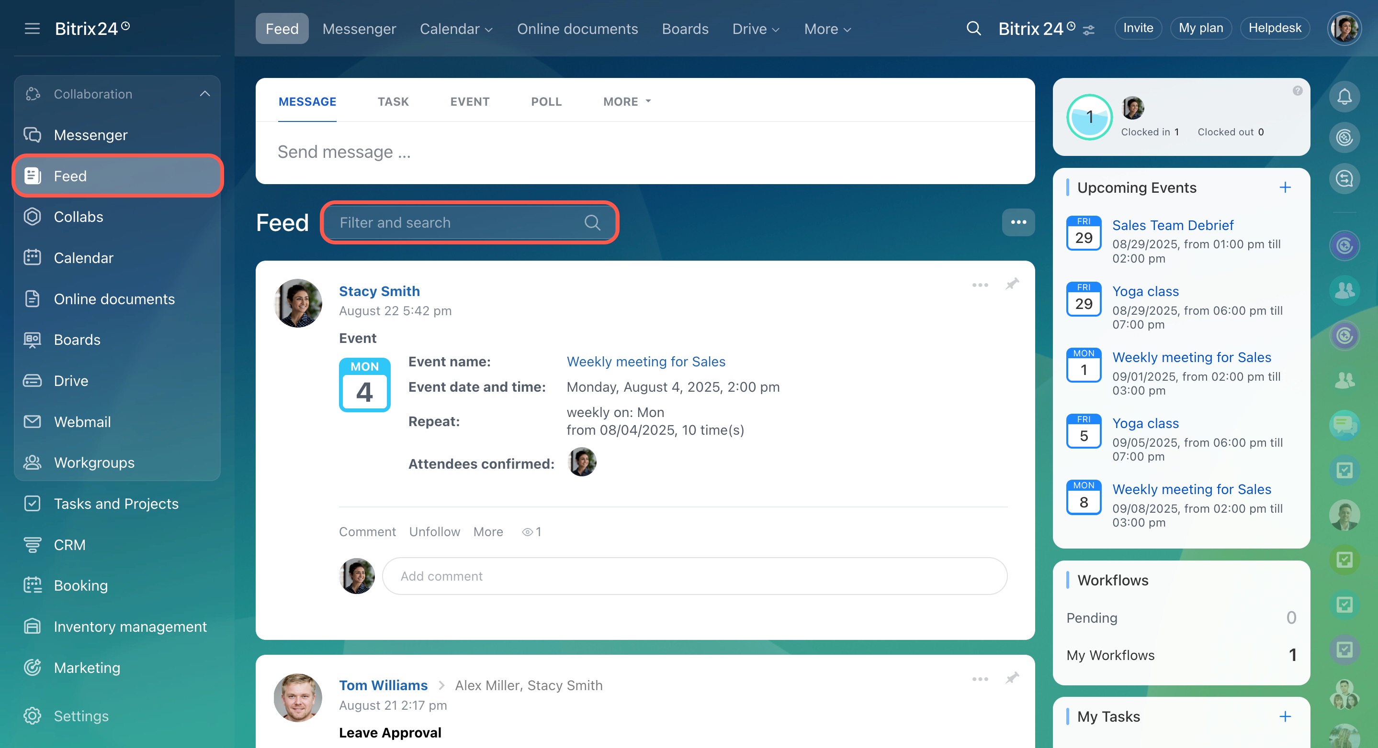1378x748 pixels.
Task: Add a new task in My Tasks
Action: (1285, 716)
